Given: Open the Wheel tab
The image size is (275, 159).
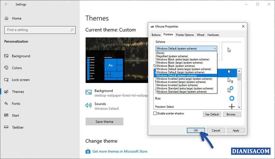Looking at the screenshot, I should point(200,35).
